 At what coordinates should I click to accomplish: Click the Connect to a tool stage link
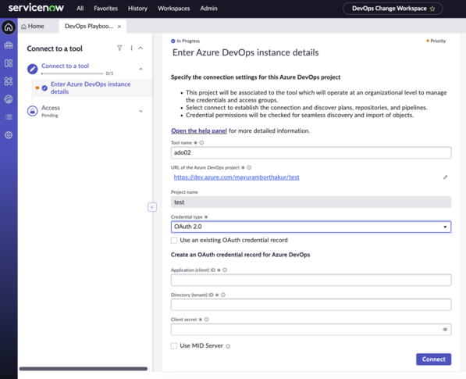coord(65,66)
